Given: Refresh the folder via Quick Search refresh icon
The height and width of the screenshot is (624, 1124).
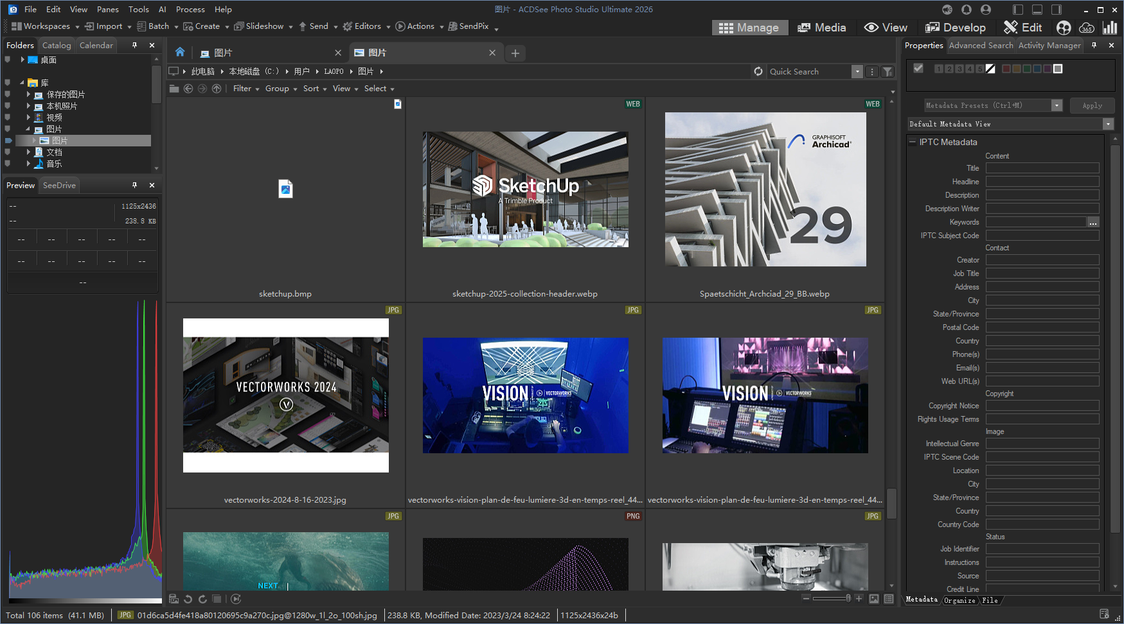Looking at the screenshot, I should (758, 72).
